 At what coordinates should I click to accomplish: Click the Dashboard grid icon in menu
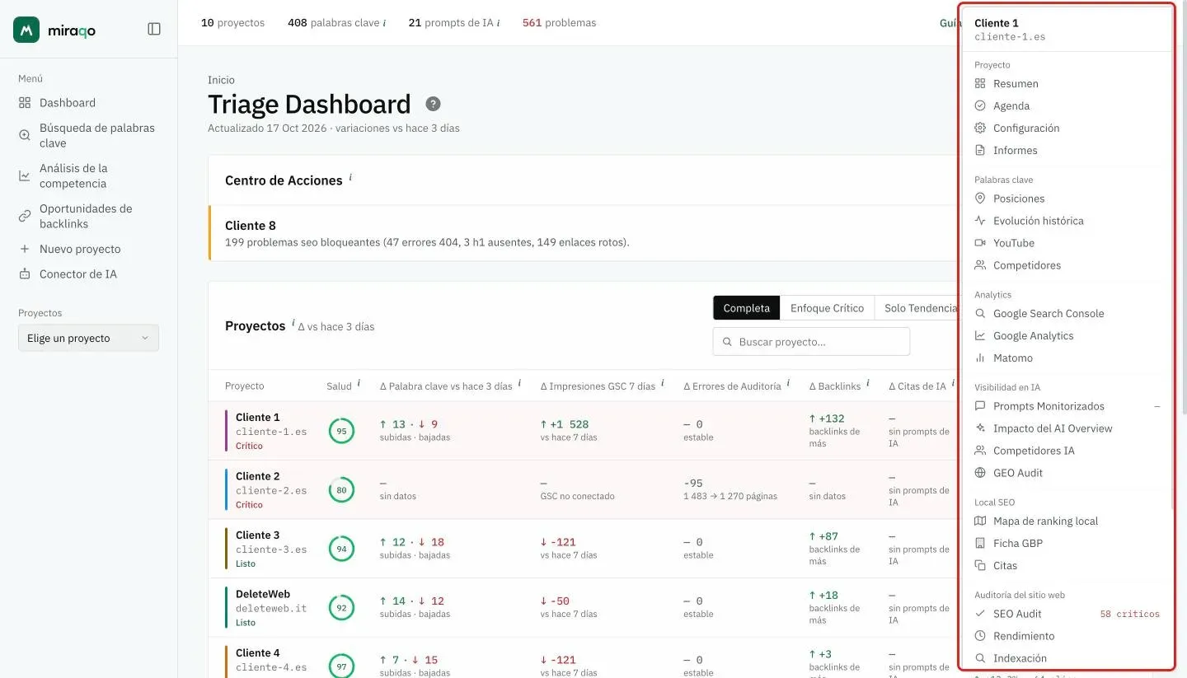[25, 103]
